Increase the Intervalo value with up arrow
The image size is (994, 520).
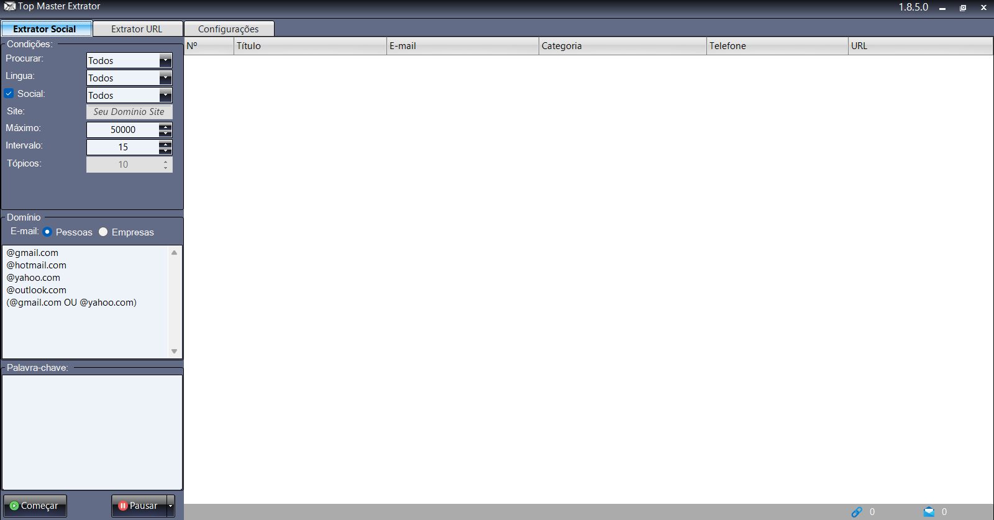(165, 144)
